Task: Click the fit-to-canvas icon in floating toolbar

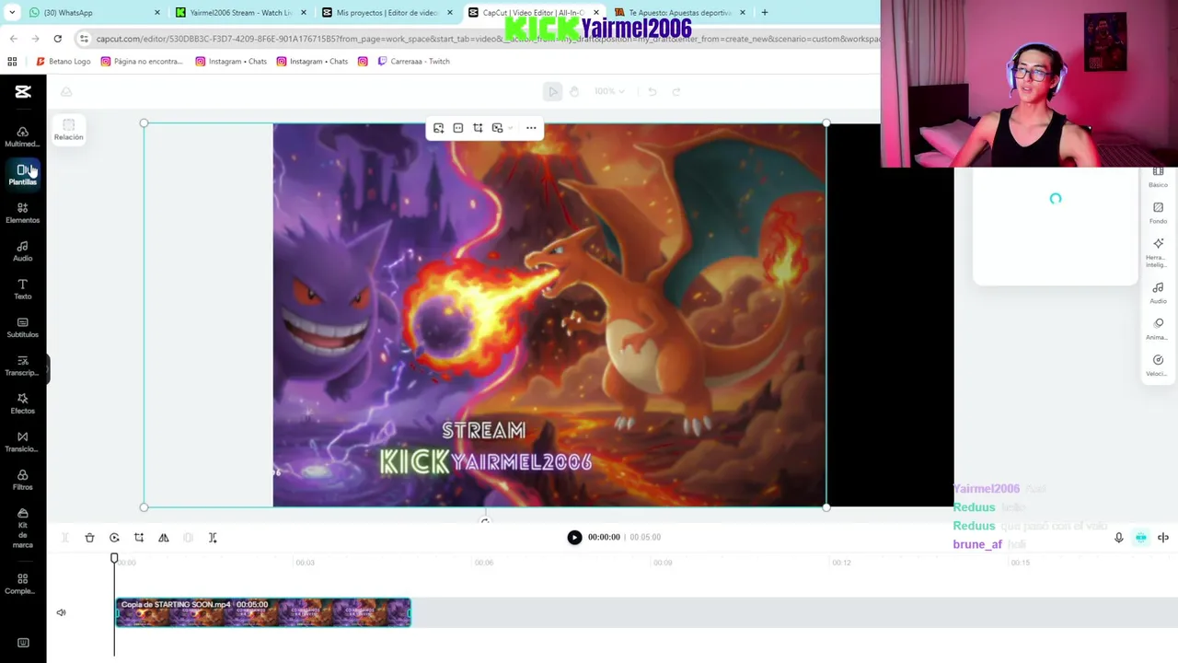Action: point(458,128)
